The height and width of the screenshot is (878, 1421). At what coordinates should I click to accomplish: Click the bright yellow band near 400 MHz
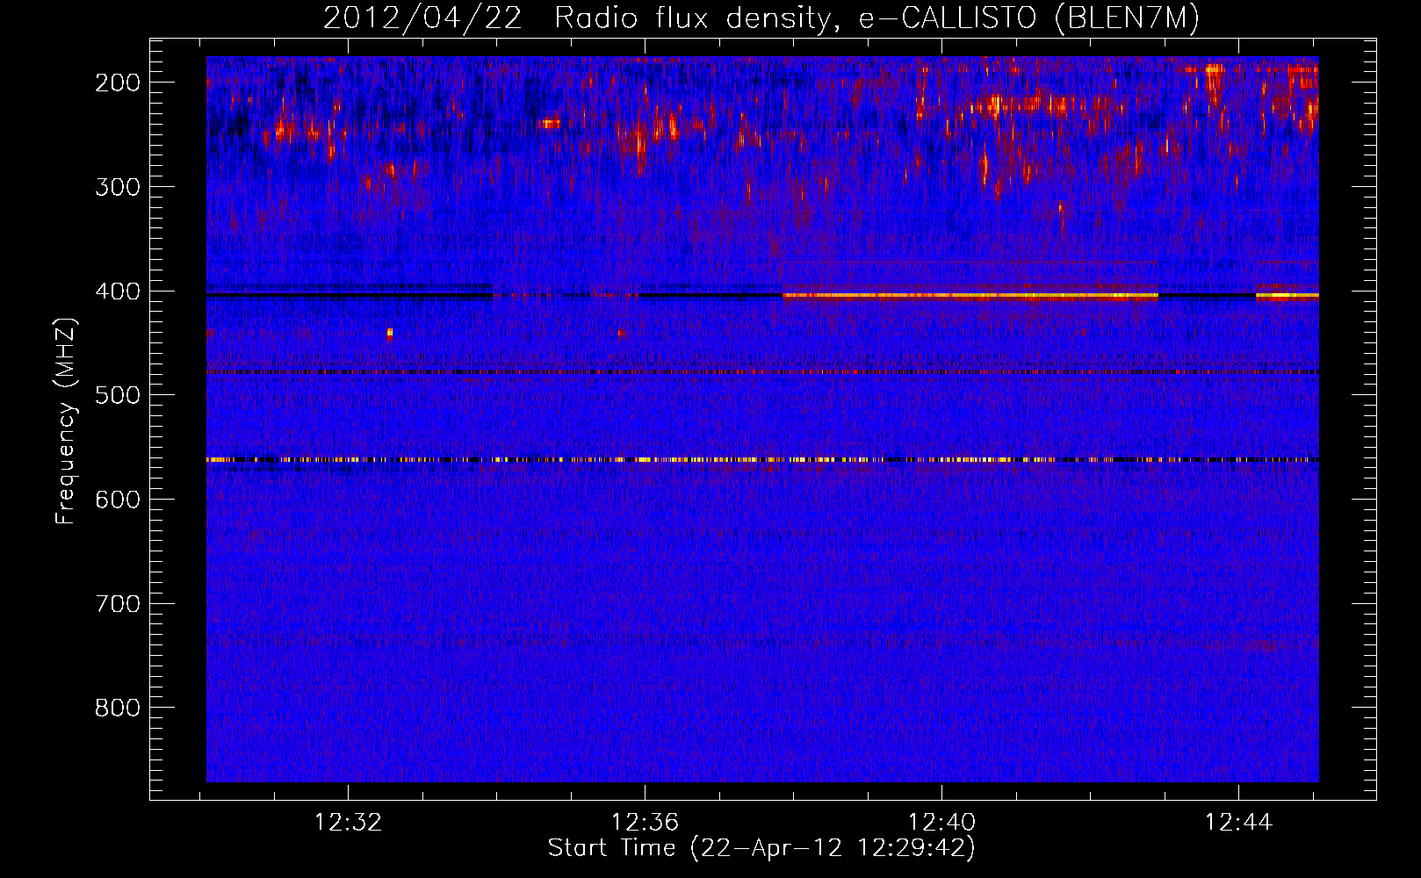[x=970, y=296]
